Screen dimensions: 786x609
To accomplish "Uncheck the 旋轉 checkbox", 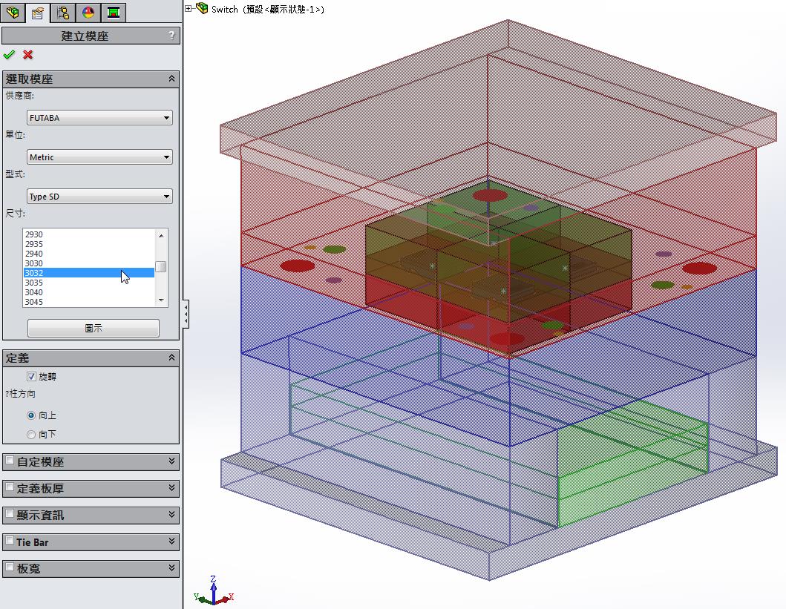I will click(31, 377).
